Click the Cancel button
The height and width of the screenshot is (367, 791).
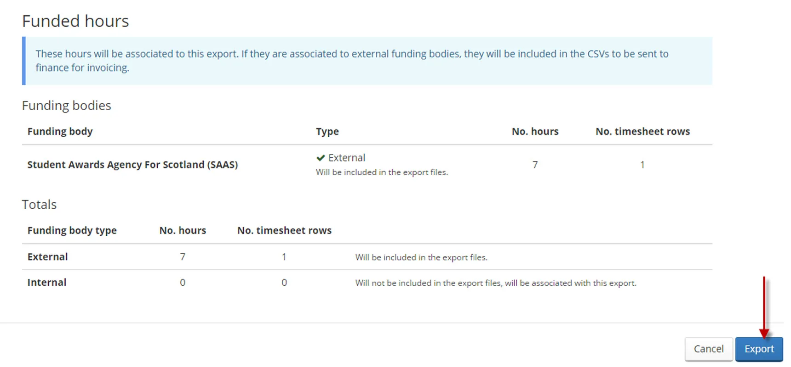pyautogui.click(x=709, y=349)
